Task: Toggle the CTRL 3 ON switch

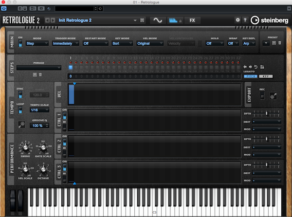Action: pos(64,167)
